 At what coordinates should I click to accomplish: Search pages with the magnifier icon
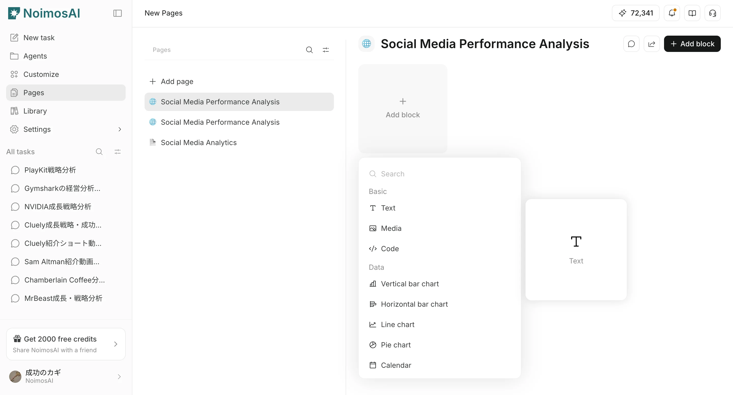coord(309,50)
